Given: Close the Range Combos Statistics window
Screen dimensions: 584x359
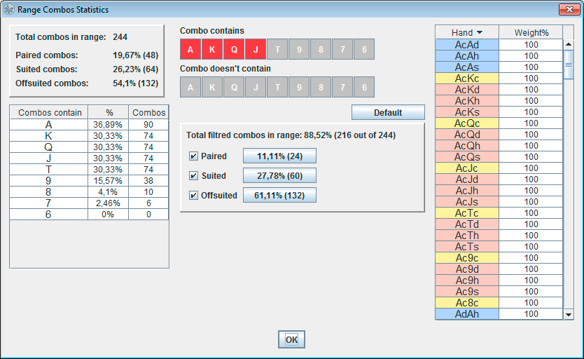Looking at the screenshot, I should pos(567,10).
